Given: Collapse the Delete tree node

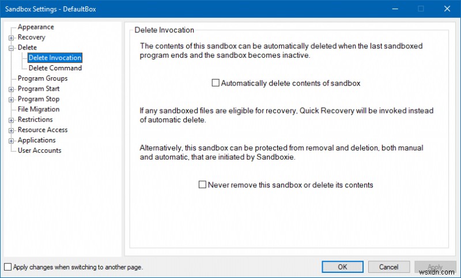Looking at the screenshot, I should click(x=11, y=48).
